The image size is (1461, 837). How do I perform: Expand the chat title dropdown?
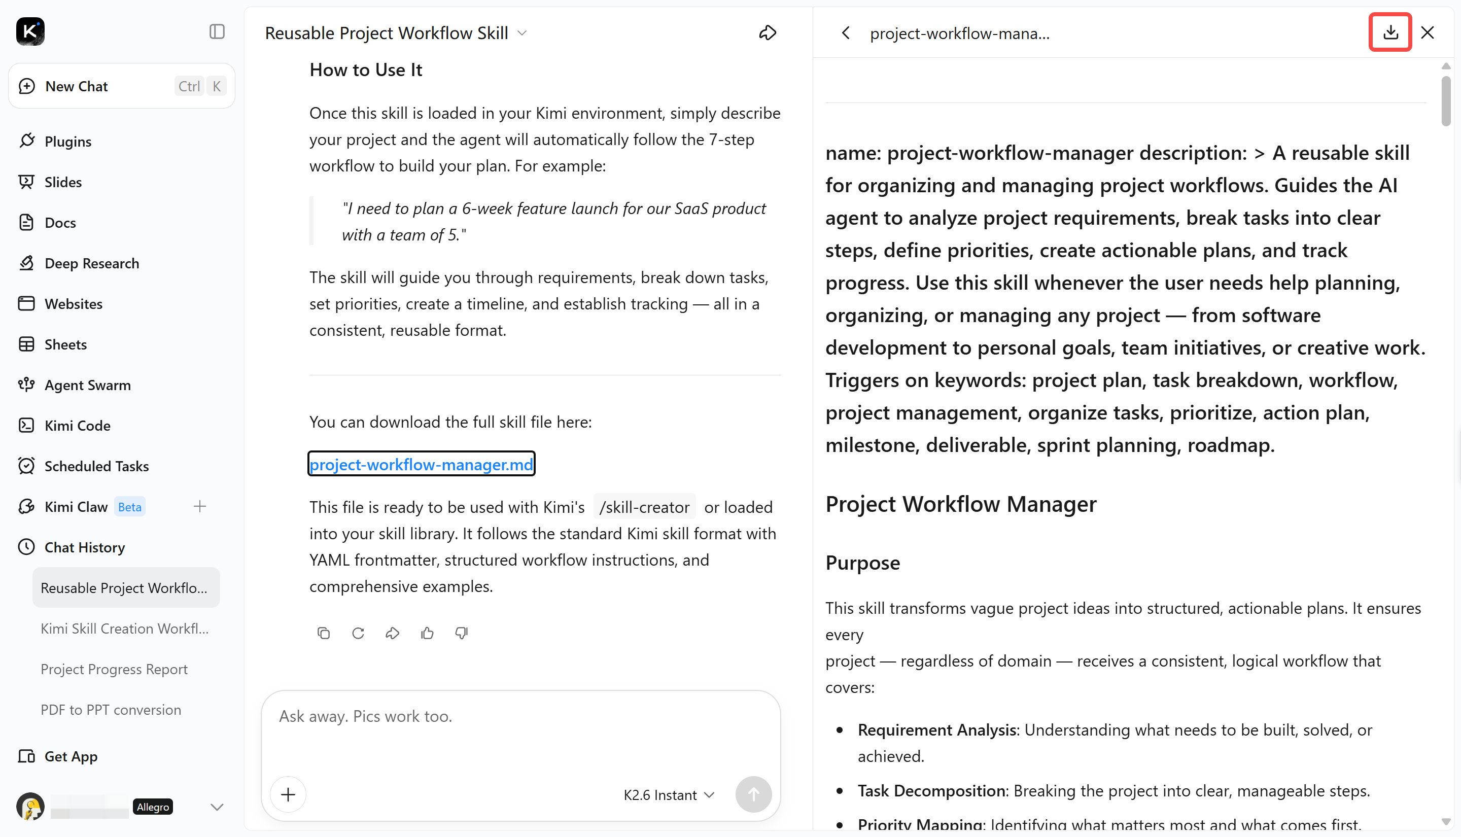click(522, 33)
